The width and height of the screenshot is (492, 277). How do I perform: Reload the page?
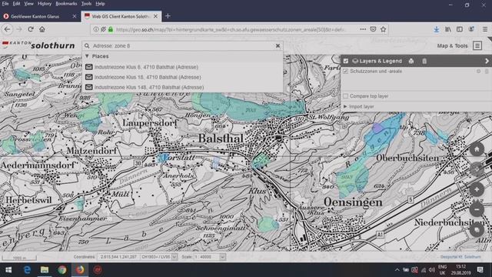(x=31, y=29)
